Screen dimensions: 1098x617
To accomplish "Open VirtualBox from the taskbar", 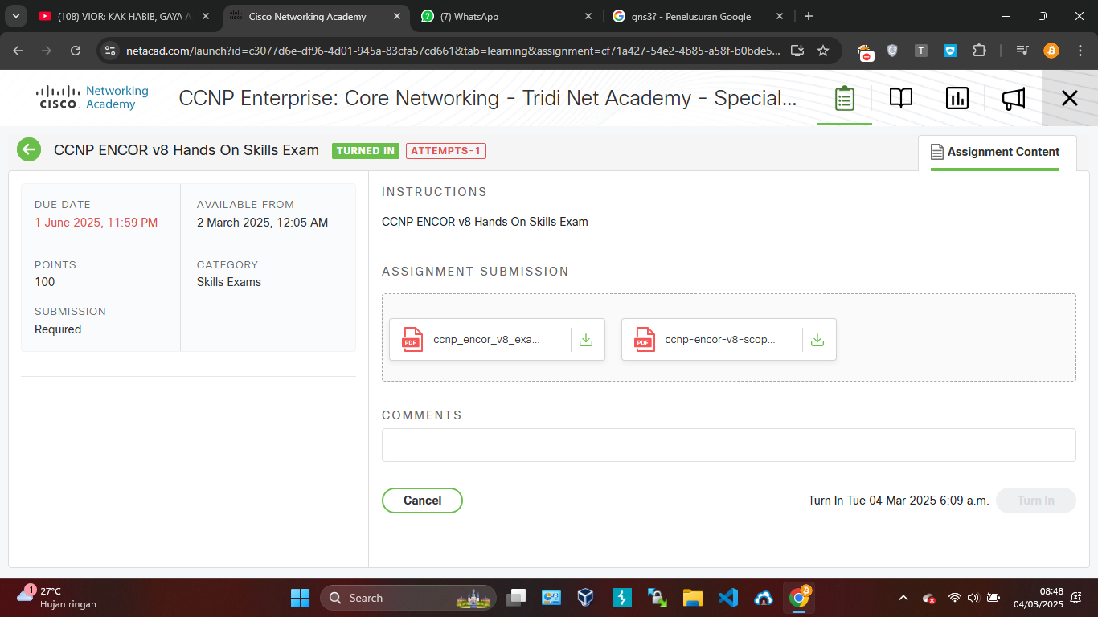I will (x=586, y=598).
